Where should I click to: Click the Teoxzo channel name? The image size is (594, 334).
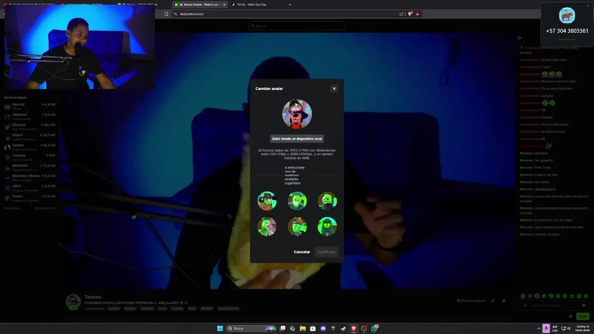92,297
